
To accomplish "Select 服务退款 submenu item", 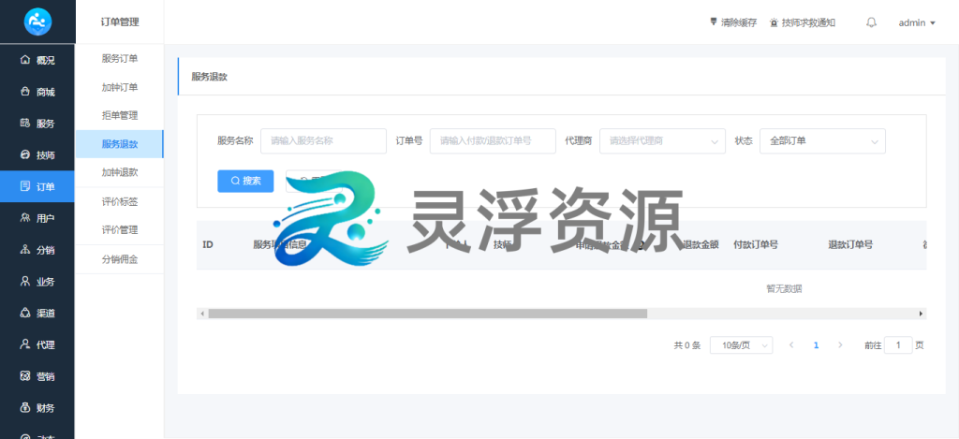I will (x=119, y=144).
